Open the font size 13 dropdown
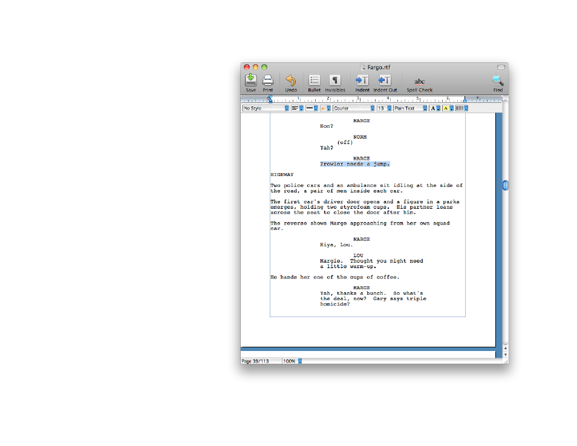 point(384,108)
